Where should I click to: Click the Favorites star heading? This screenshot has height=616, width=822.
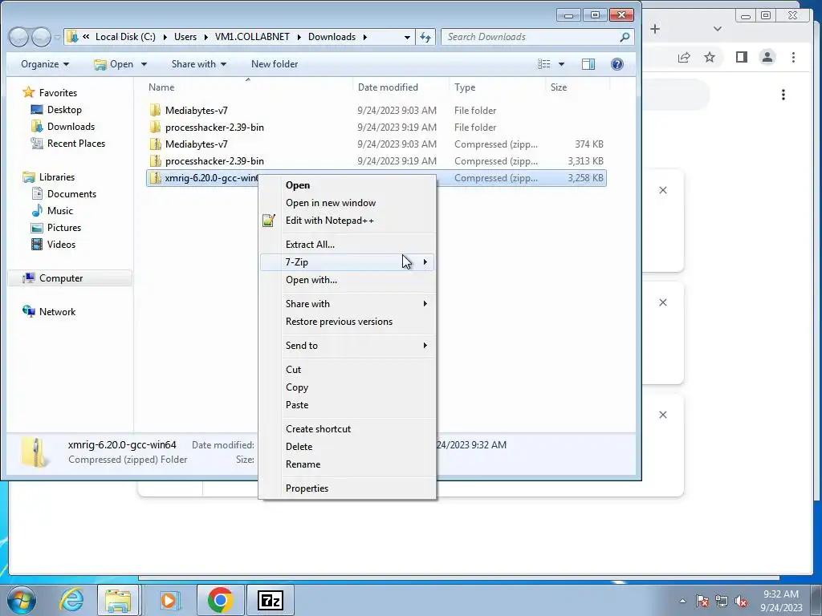click(x=50, y=93)
